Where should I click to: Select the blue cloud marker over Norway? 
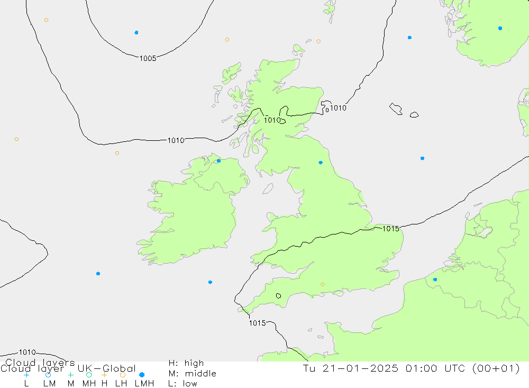pyautogui.click(x=500, y=29)
